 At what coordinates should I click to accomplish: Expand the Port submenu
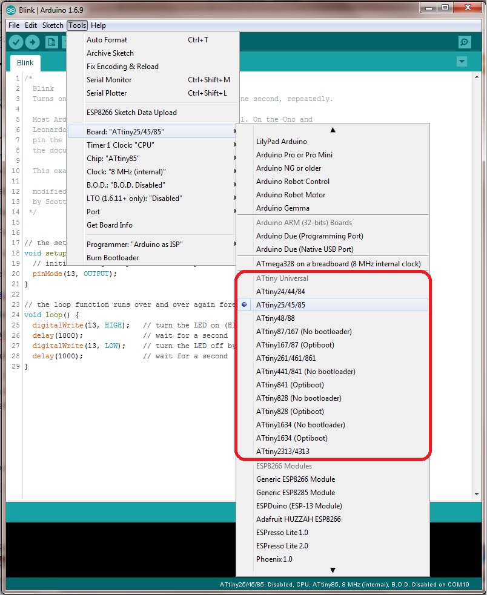[x=152, y=211]
